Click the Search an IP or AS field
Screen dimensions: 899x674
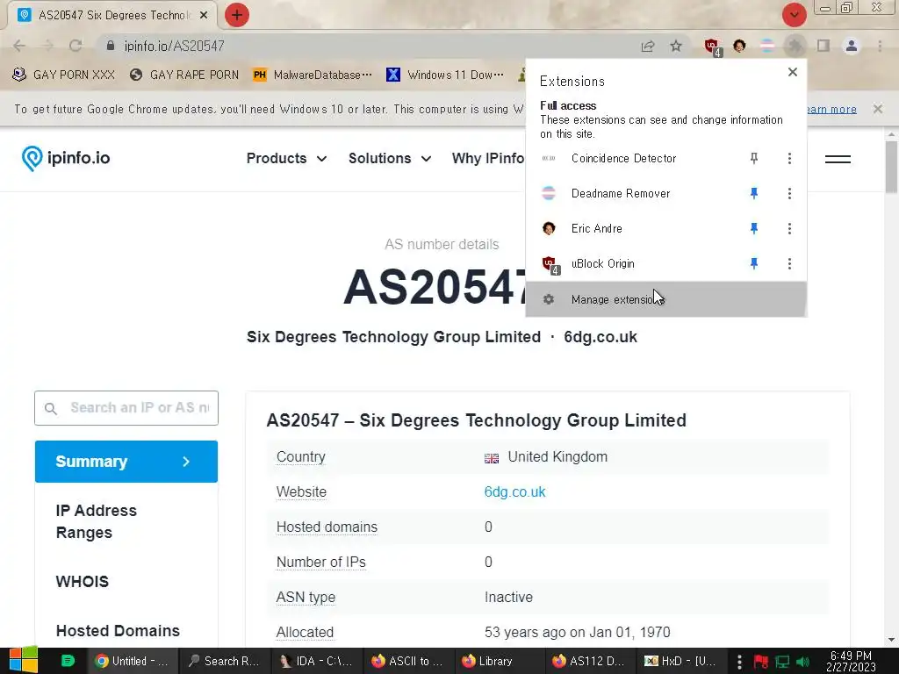(126, 408)
